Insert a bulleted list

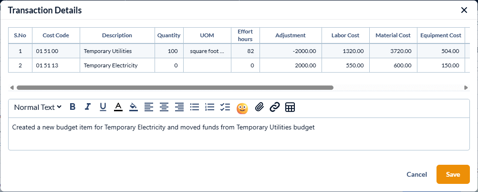[194, 107]
